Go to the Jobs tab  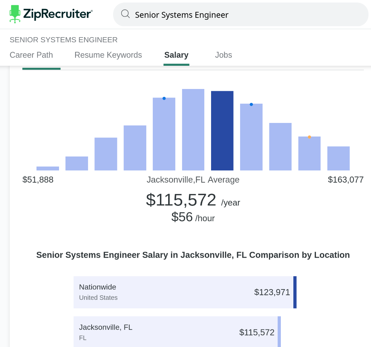click(x=223, y=55)
